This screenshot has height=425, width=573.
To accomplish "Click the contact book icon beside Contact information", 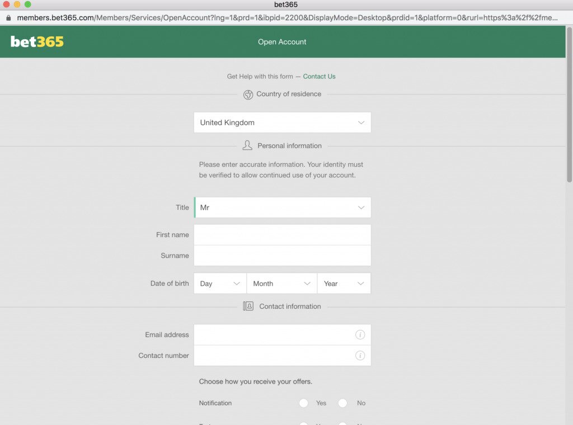I will coord(248,306).
